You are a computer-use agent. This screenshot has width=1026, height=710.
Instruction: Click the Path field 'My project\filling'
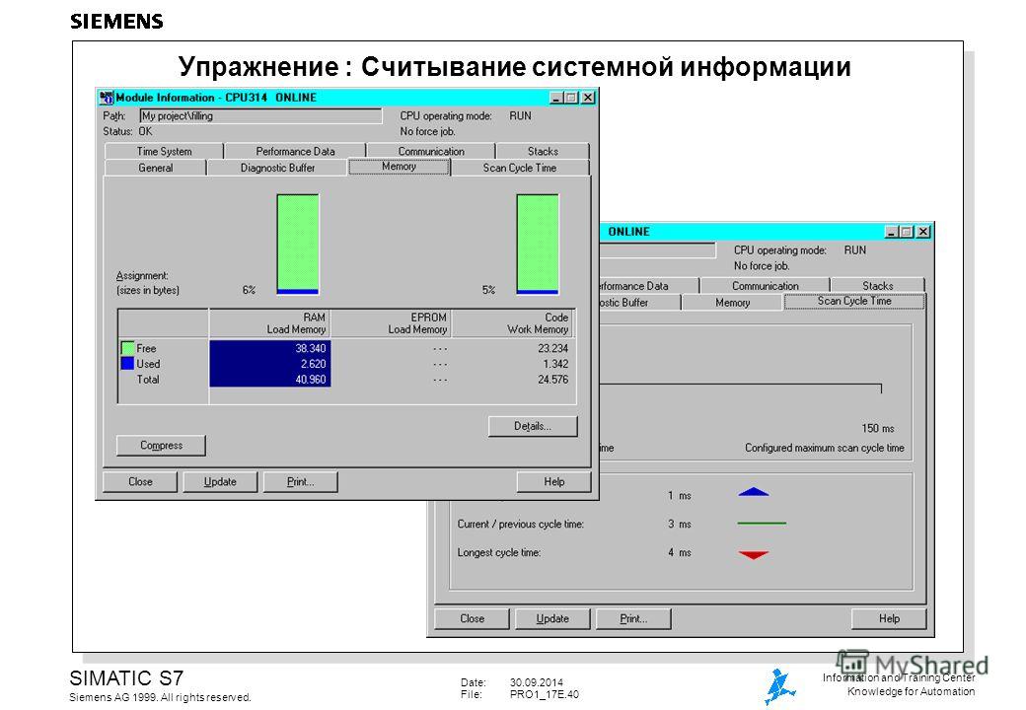pyautogui.click(x=260, y=115)
